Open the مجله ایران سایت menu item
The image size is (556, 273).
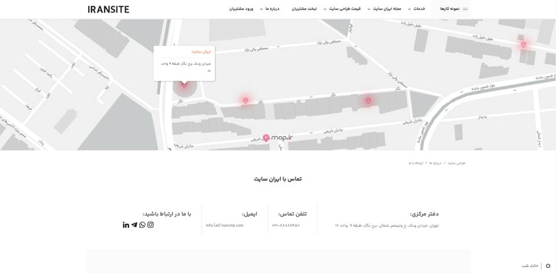click(387, 9)
